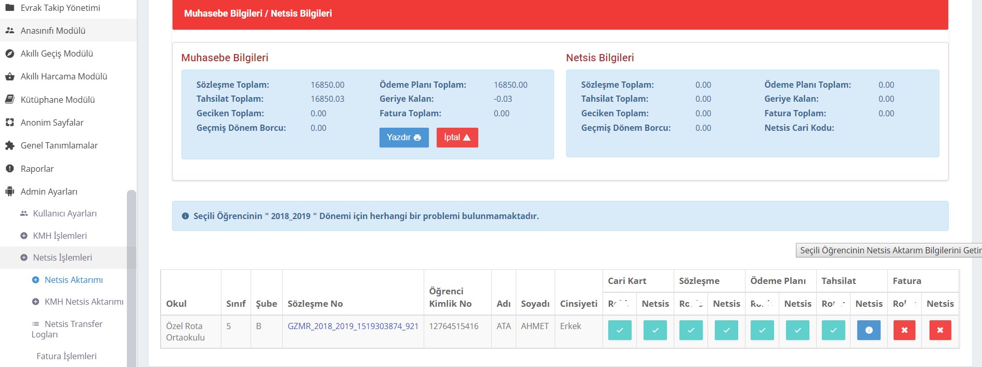
Task: Click the Kullanıcı Ayarları users icon
Action: (24, 213)
